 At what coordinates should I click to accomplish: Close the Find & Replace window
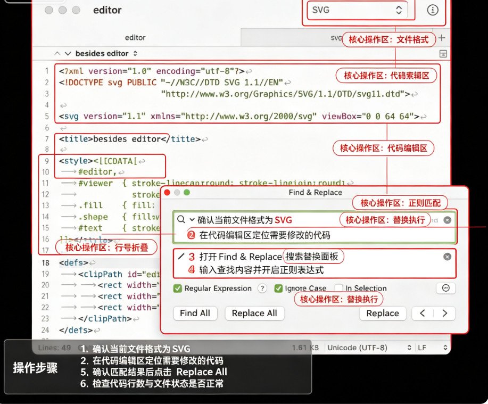point(167,192)
